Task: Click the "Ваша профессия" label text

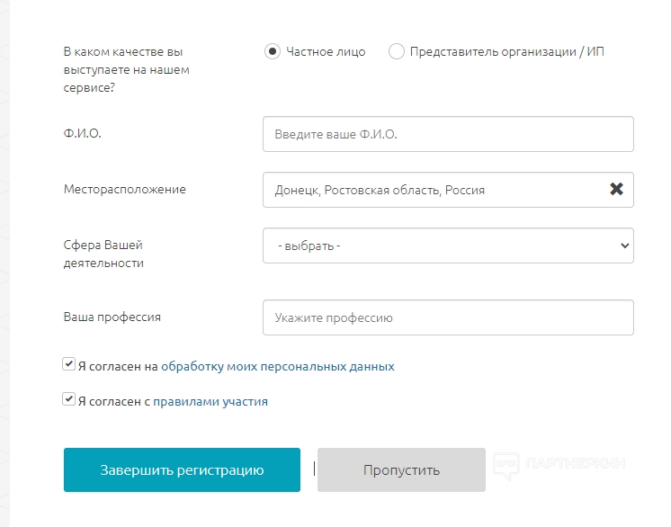Action: coord(112,317)
